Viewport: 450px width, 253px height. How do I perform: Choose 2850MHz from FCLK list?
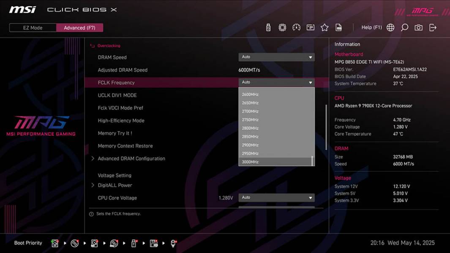(276, 137)
